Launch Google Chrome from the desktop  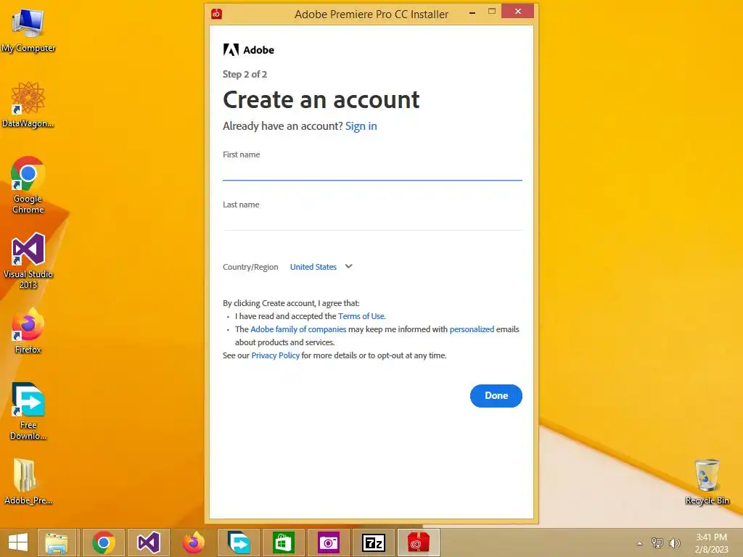click(x=28, y=185)
